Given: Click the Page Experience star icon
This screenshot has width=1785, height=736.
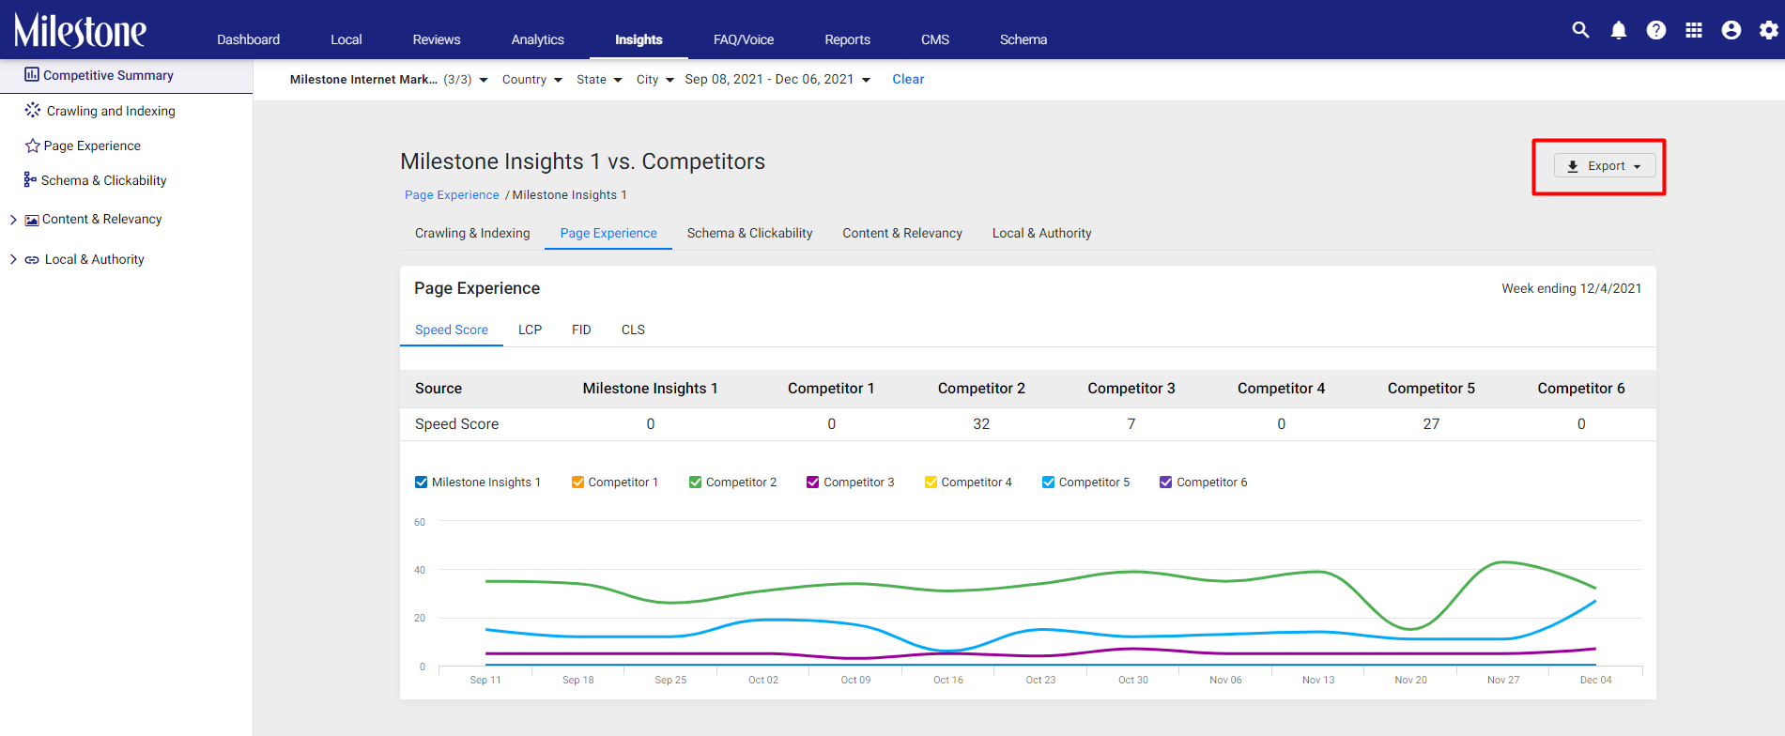Looking at the screenshot, I should click(x=33, y=146).
